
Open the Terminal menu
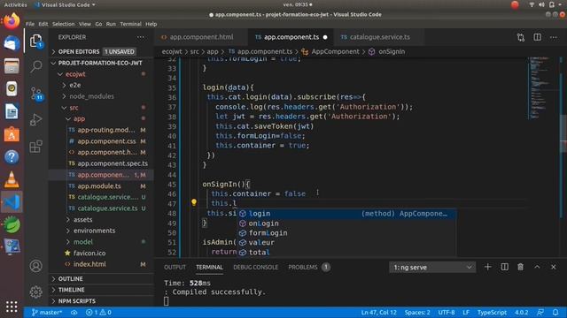pyautogui.click(x=130, y=24)
